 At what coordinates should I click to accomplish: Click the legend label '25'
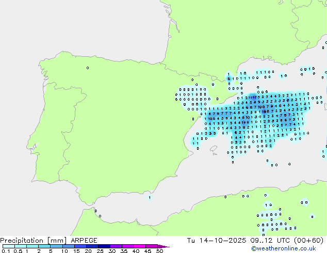(100, 251)
